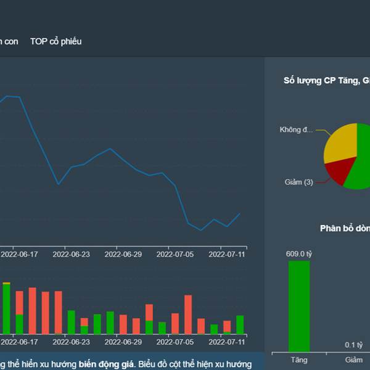The height and width of the screenshot is (370, 370).
Task: Click the bold "biến động giá" text
Action: point(106,364)
